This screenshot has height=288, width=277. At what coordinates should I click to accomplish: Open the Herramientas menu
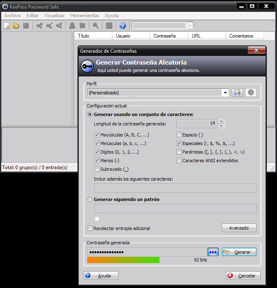[84, 16]
